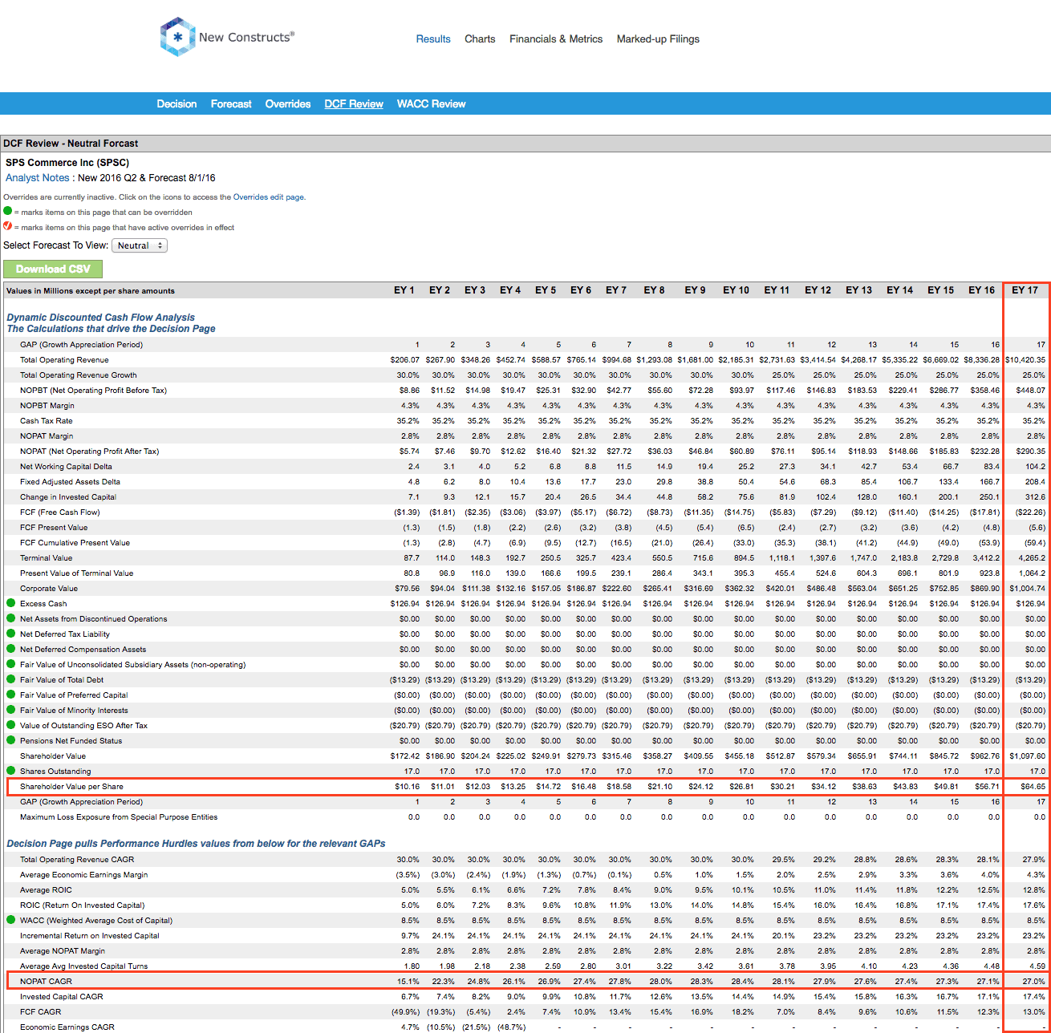Switch to the Forecast tab
This screenshot has width=1051, height=1033.
(x=231, y=103)
